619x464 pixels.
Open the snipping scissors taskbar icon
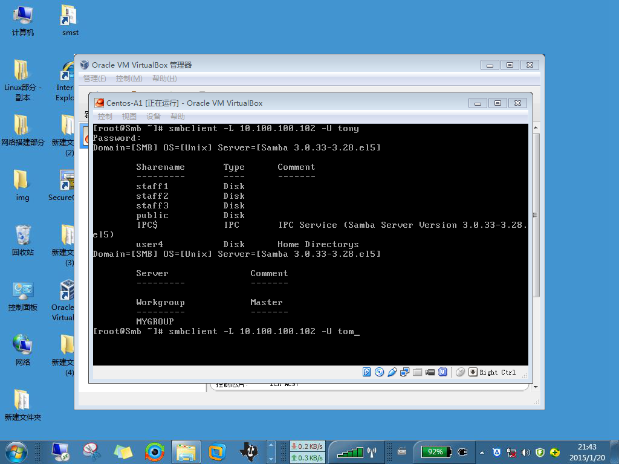point(92,452)
